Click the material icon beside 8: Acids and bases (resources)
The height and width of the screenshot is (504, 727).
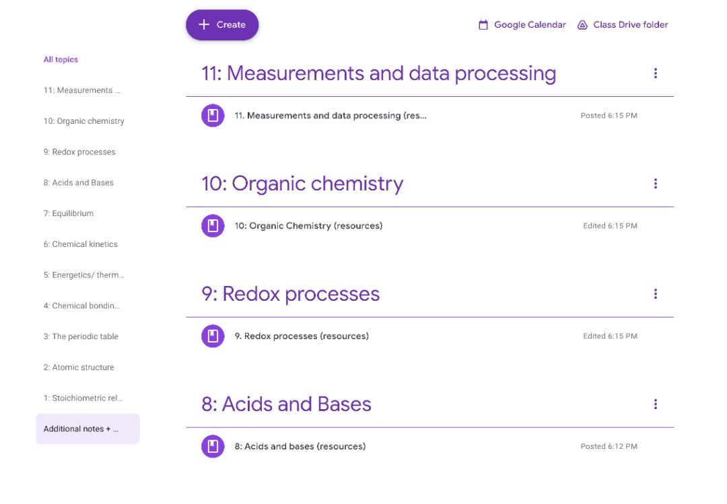[213, 446]
